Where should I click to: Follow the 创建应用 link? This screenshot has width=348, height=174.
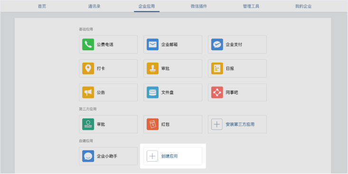[x=169, y=156]
